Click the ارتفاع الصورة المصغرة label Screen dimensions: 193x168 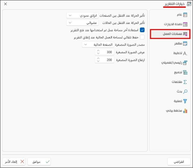tap(131, 60)
